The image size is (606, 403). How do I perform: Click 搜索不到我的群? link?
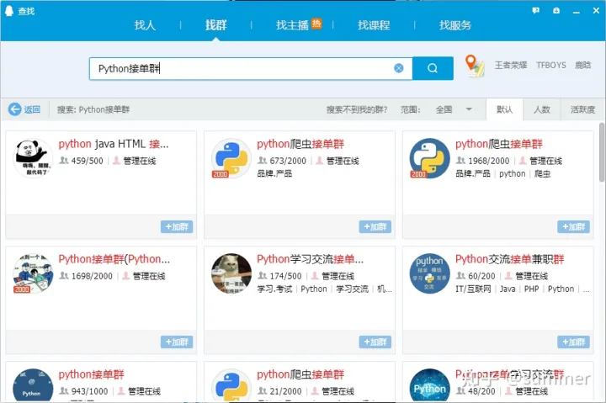pos(357,109)
